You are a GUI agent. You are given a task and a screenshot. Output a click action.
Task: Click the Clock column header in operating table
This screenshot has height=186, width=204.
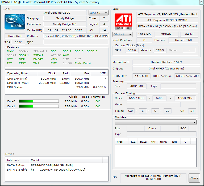click(47, 73)
